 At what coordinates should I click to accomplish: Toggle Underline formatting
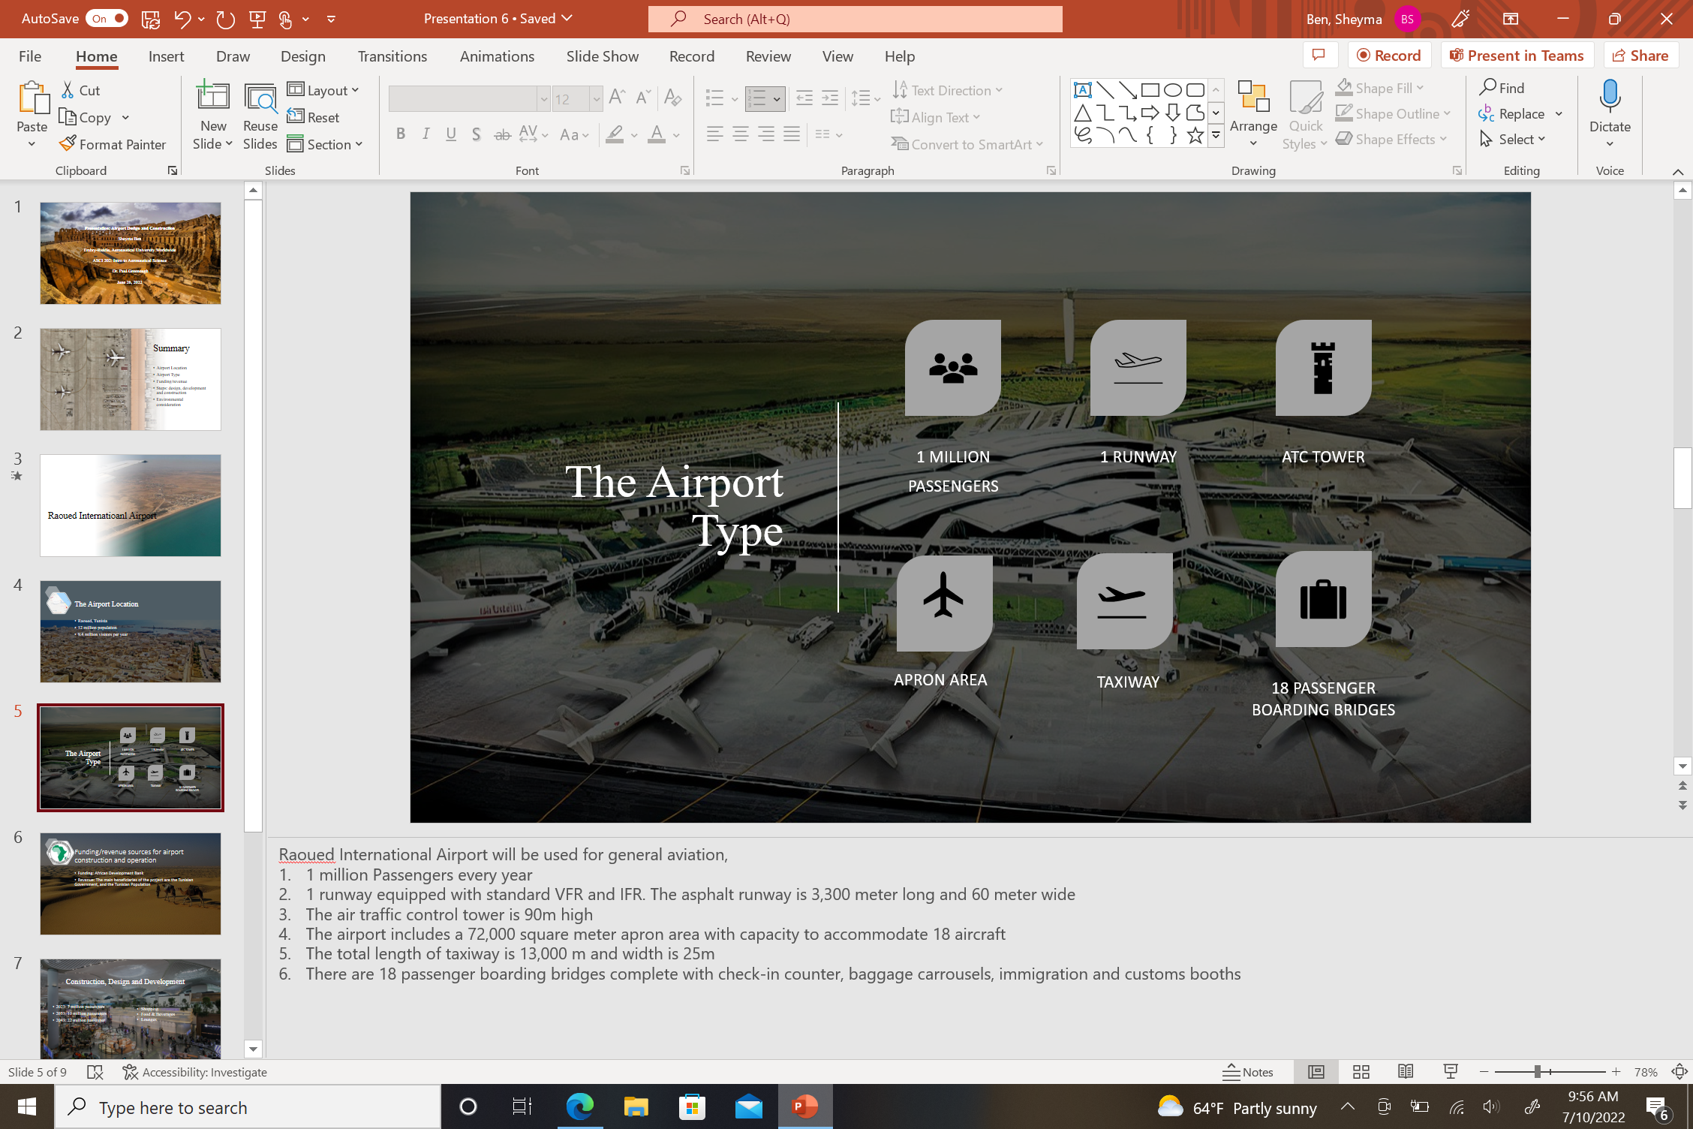point(450,134)
